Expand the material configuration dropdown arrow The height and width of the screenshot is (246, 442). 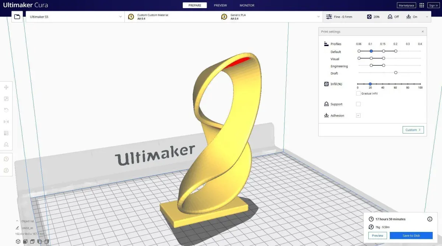tap(319, 17)
